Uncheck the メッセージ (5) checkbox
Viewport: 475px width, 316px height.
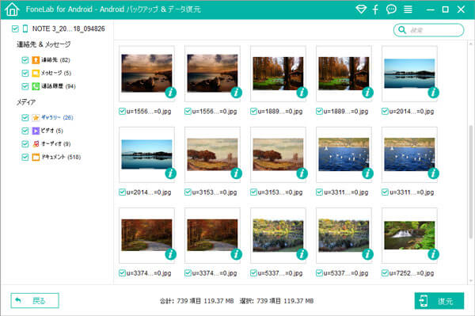click(25, 73)
